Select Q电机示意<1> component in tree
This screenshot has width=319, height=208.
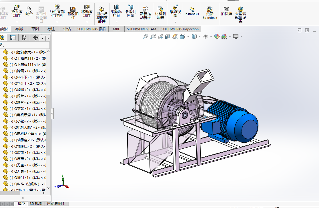point(25,115)
